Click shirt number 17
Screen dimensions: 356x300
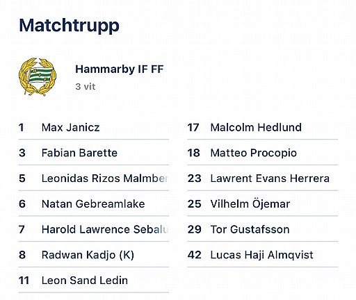(193, 128)
